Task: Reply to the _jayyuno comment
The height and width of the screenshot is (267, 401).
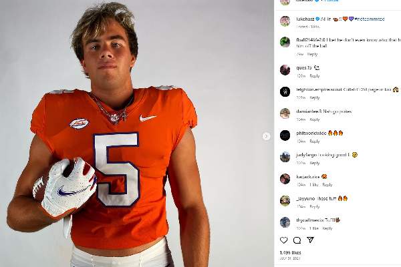Action: pyautogui.click(x=314, y=206)
